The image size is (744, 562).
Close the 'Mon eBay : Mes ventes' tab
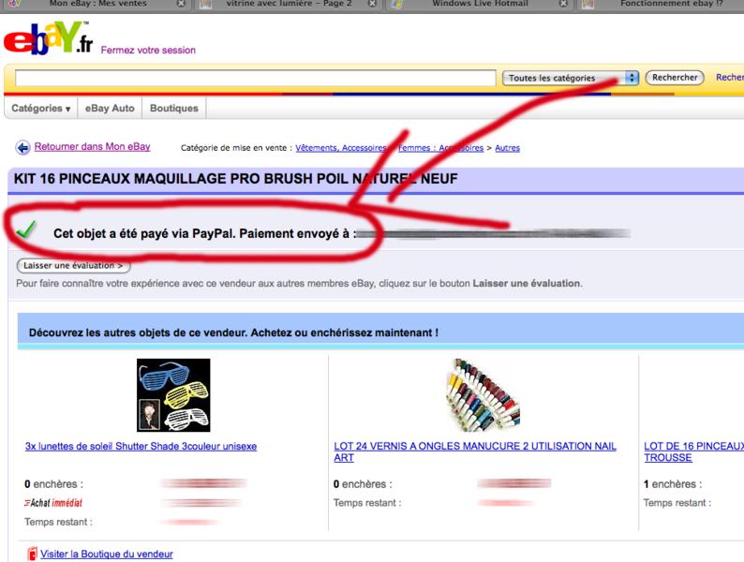coord(181,4)
